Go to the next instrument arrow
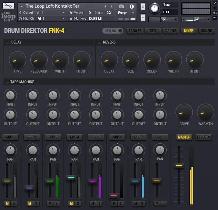218x210 pixels. click(x=111, y=6)
